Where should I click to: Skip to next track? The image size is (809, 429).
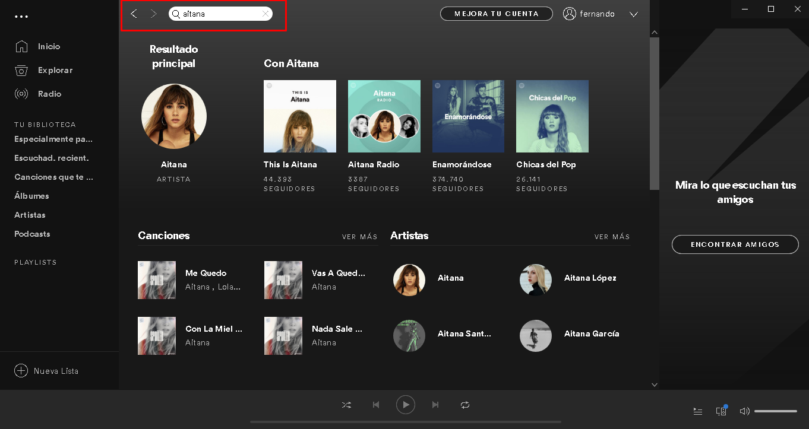(435, 405)
